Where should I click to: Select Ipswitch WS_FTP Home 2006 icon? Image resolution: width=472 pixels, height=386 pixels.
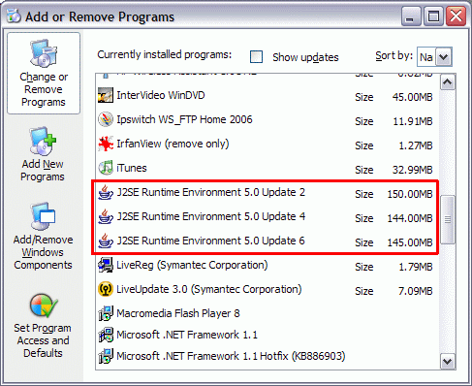click(106, 119)
